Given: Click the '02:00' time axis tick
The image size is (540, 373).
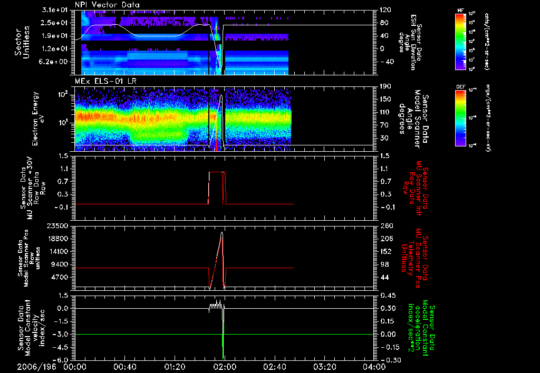Looking at the screenshot, I should click(x=225, y=367).
